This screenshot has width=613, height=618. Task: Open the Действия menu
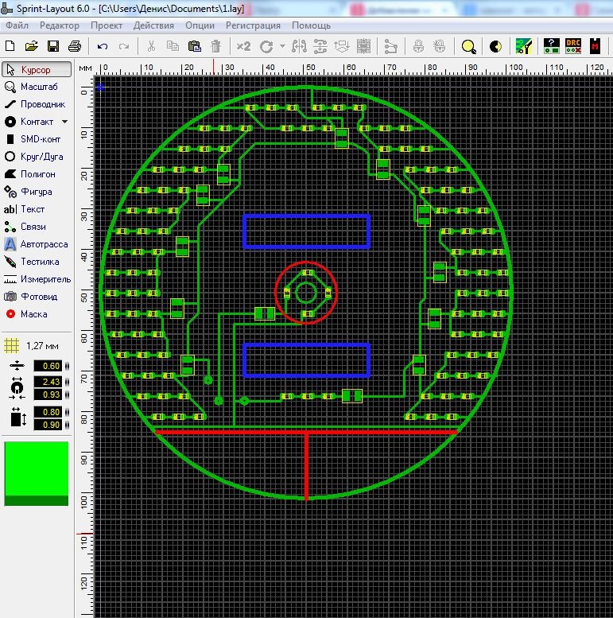pyautogui.click(x=153, y=25)
